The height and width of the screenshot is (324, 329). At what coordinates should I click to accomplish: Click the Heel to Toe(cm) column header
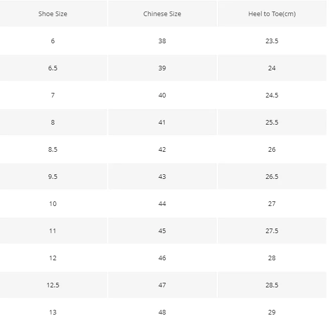coord(272,14)
